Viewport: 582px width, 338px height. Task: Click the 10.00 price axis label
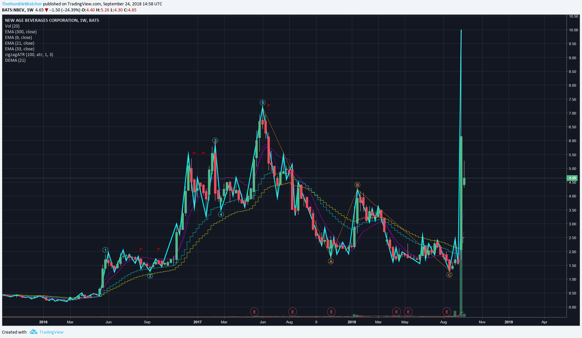click(573, 30)
